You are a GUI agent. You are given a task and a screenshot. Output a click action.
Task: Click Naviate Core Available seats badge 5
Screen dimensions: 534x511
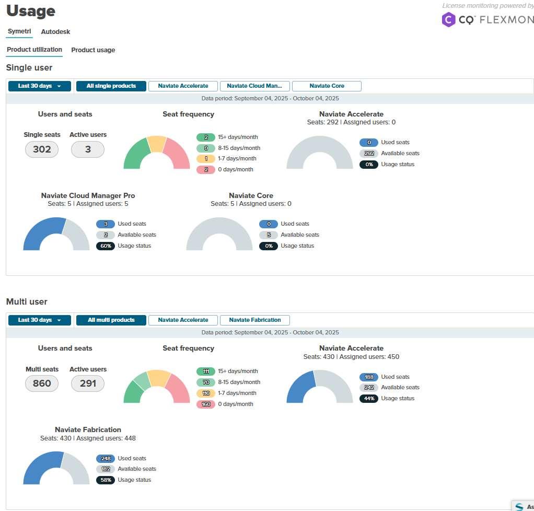[269, 235]
